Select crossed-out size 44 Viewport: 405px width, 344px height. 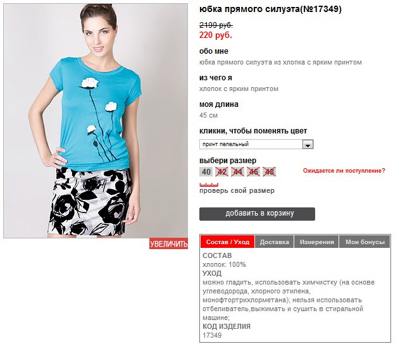[x=238, y=172]
